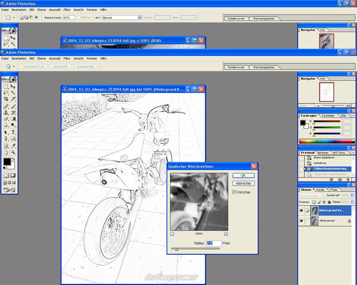This screenshot has width=357, height=285.
Task: Switch to the Kanäle tab
Action: [x=321, y=190]
